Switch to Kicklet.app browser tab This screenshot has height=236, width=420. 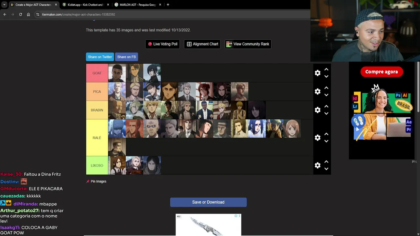[x=85, y=5]
